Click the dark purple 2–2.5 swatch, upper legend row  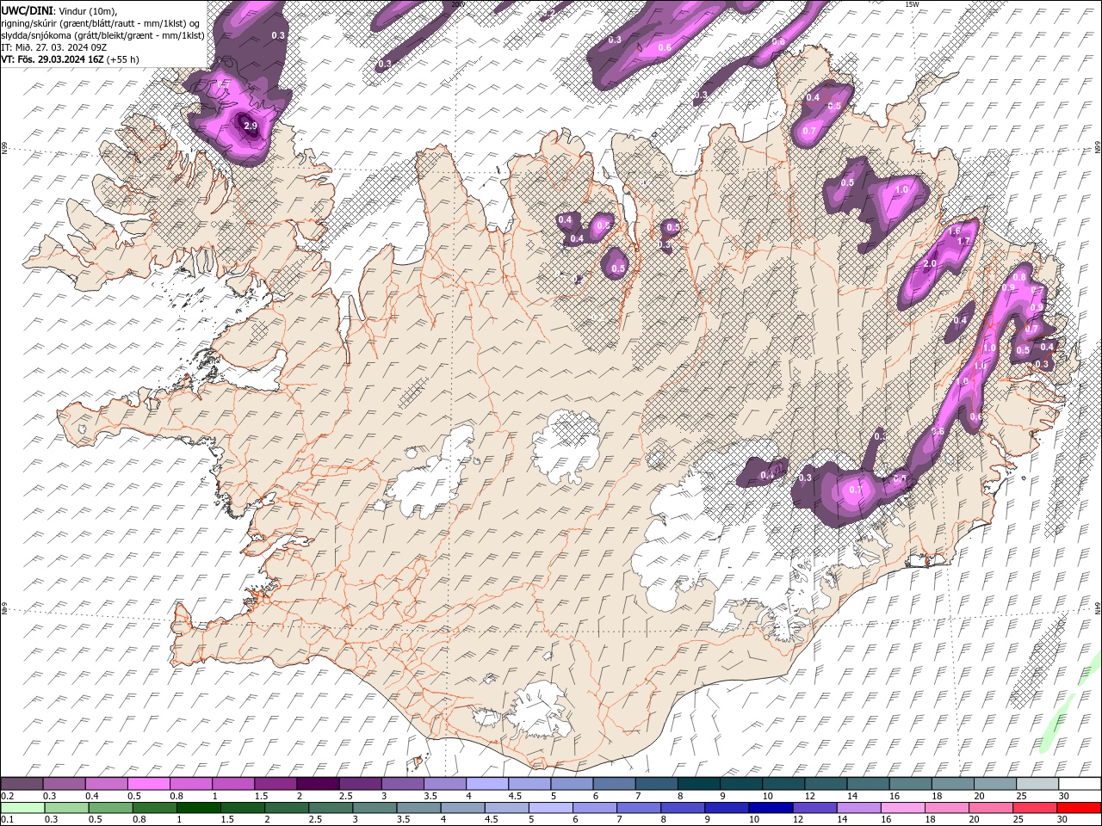pyautogui.click(x=318, y=784)
